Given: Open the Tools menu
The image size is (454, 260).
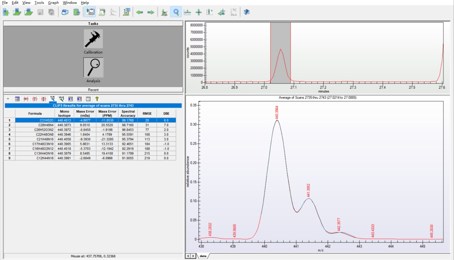Looking at the screenshot, I should [39, 3].
